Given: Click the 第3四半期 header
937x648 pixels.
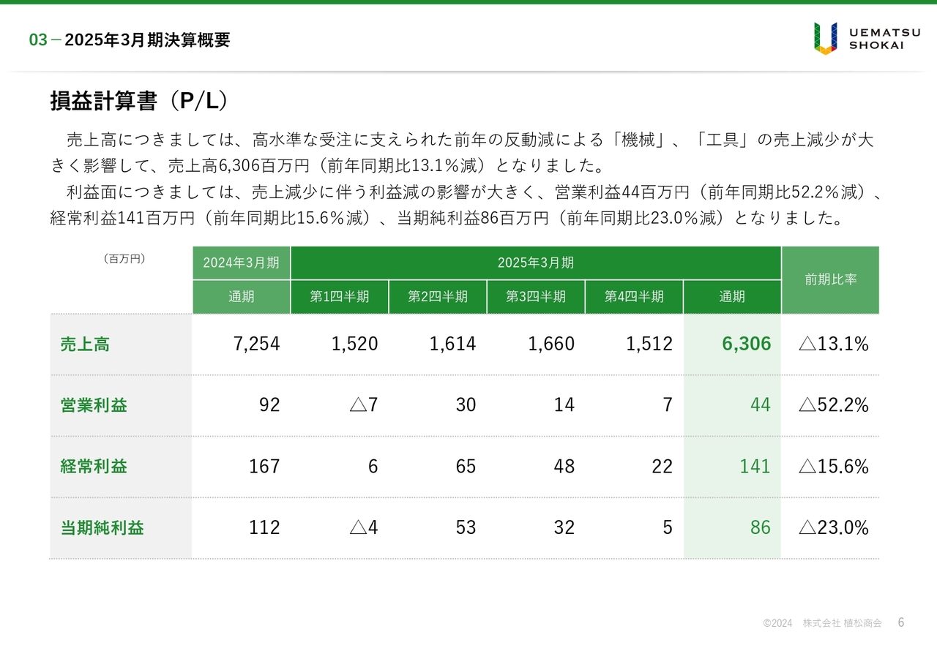Looking at the screenshot, I should [536, 297].
